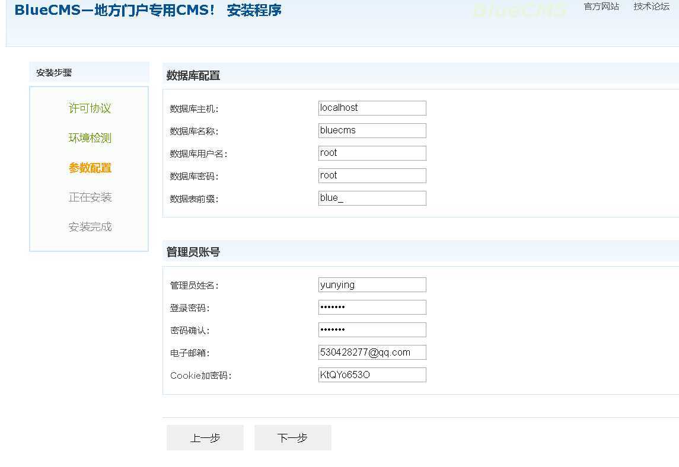Select the 许可协议 step

[x=90, y=108]
